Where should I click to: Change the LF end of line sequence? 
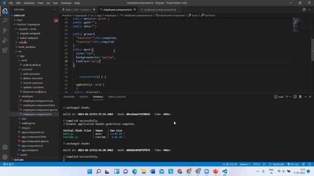click(x=264, y=164)
